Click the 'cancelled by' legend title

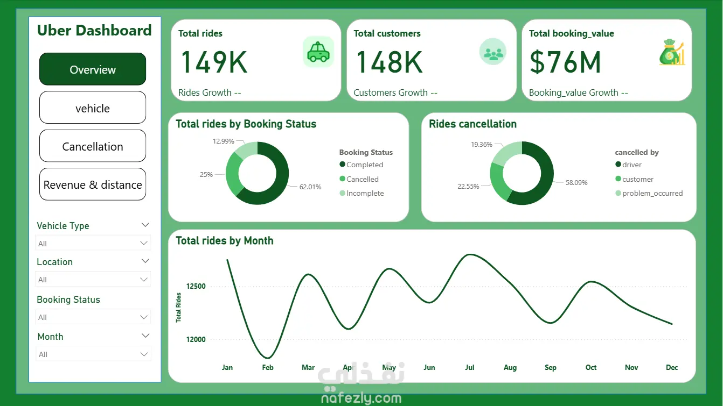pos(637,152)
